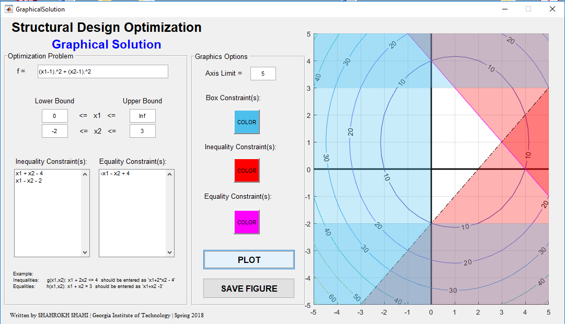Select the 'x1 + x2 - 4' inequality line
The image size is (565, 324).
click(29, 173)
